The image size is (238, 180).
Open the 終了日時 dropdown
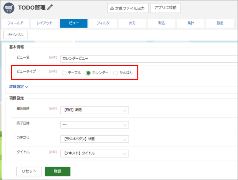click(x=95, y=125)
